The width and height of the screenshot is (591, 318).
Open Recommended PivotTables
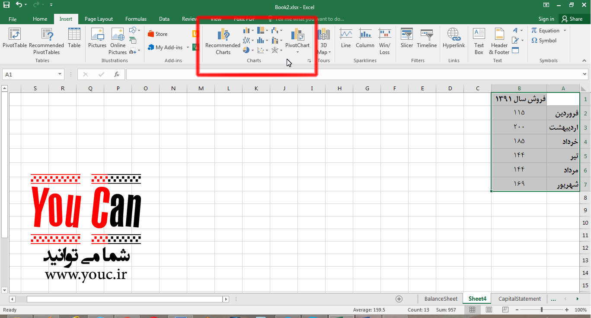[x=47, y=41]
